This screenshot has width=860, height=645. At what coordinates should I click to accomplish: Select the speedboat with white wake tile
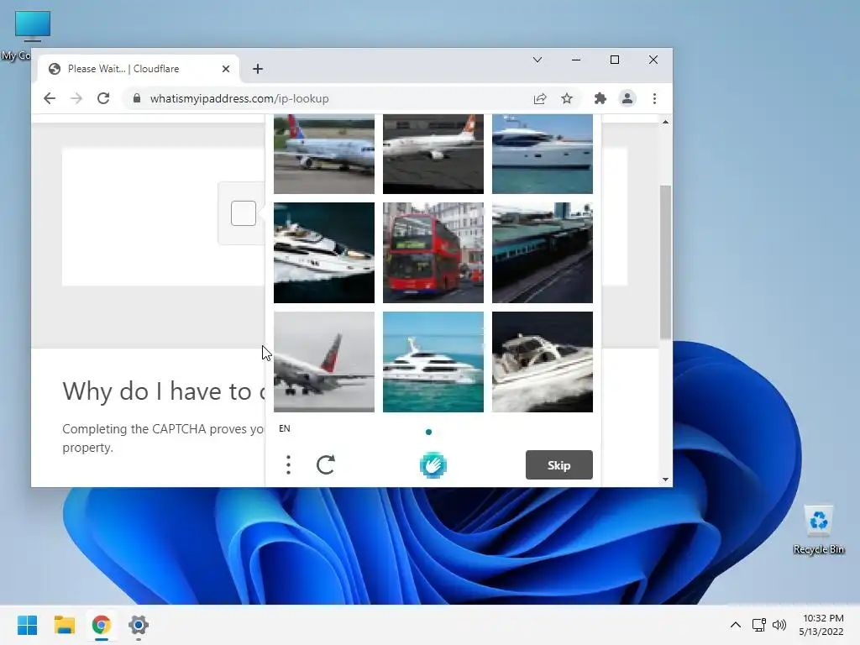tap(543, 362)
